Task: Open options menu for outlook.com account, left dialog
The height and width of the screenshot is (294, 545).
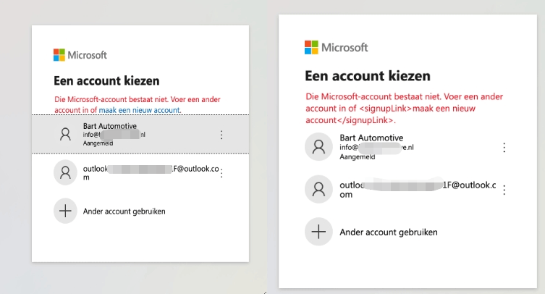Action: point(221,173)
